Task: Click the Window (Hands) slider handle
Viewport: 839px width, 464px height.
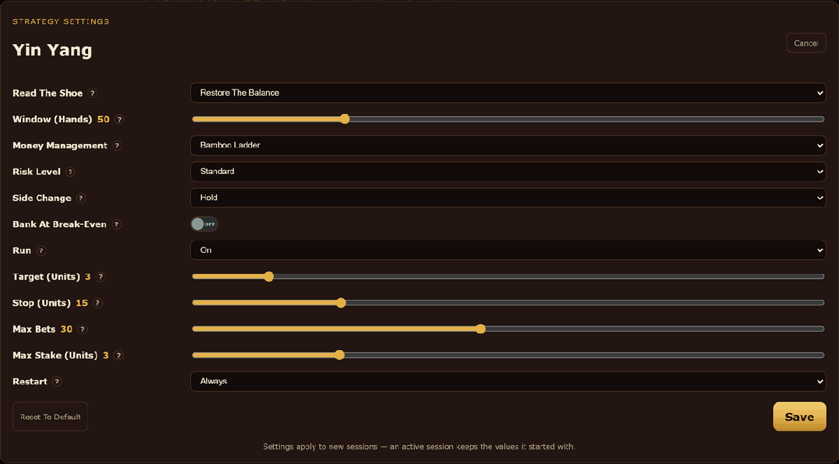Action: point(345,119)
